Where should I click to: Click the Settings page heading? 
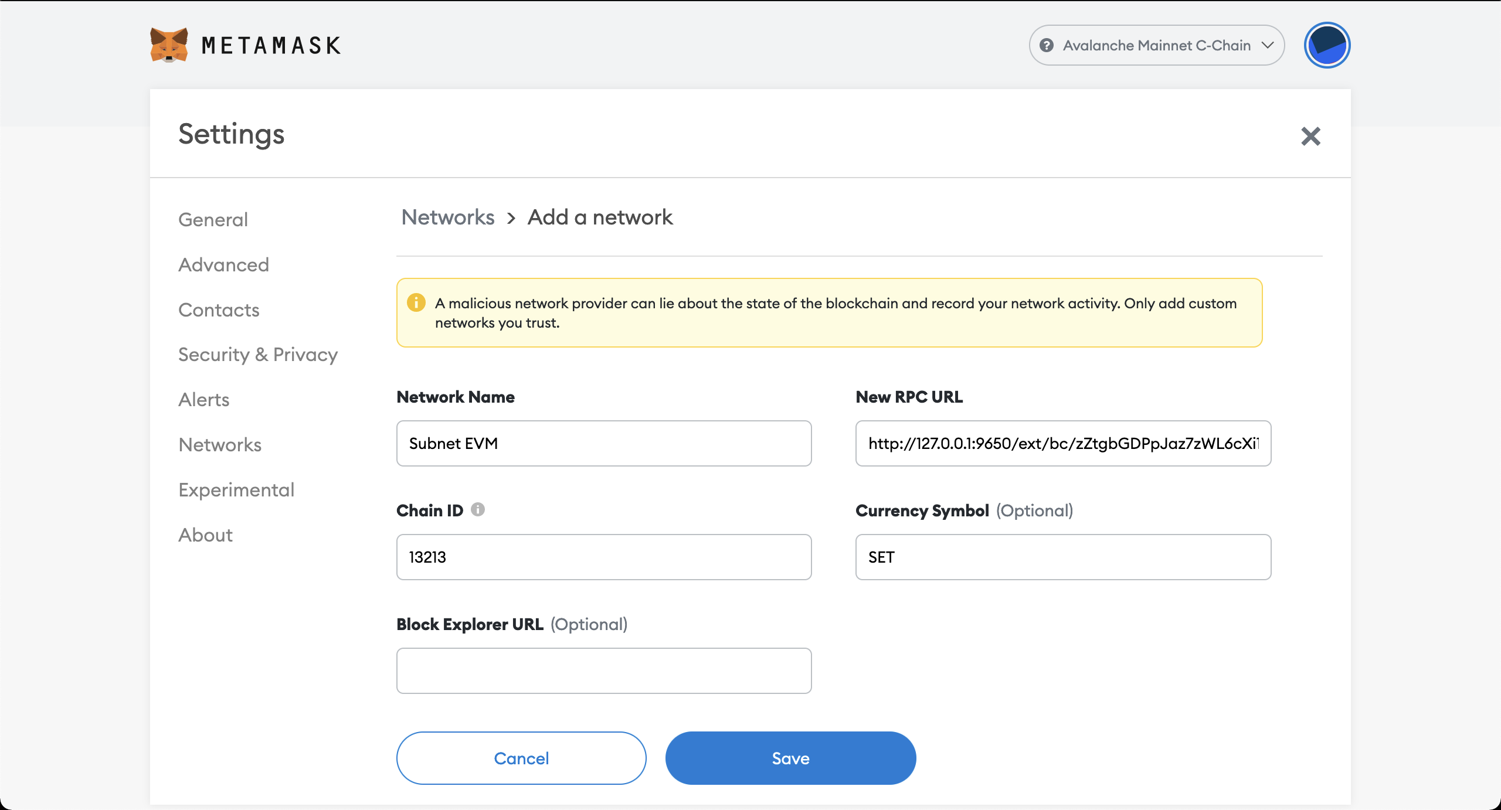pos(231,134)
